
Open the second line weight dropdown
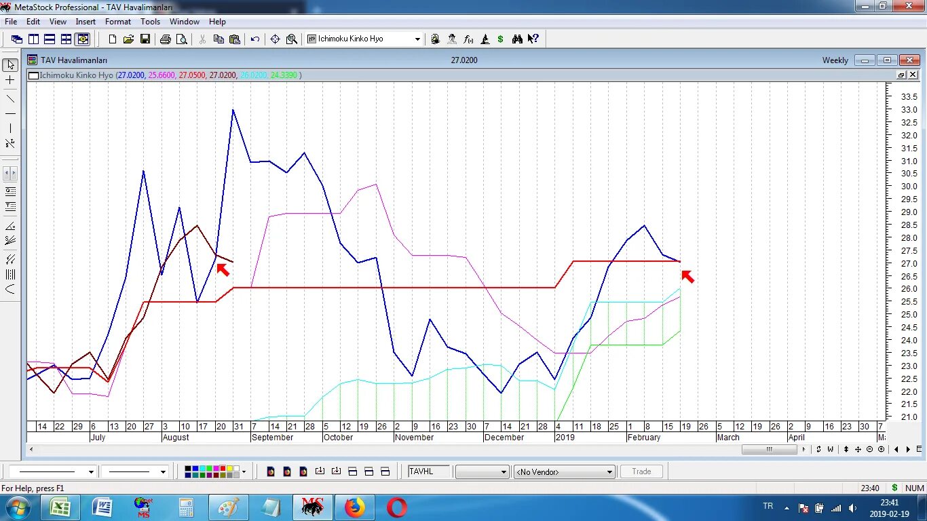coord(163,472)
